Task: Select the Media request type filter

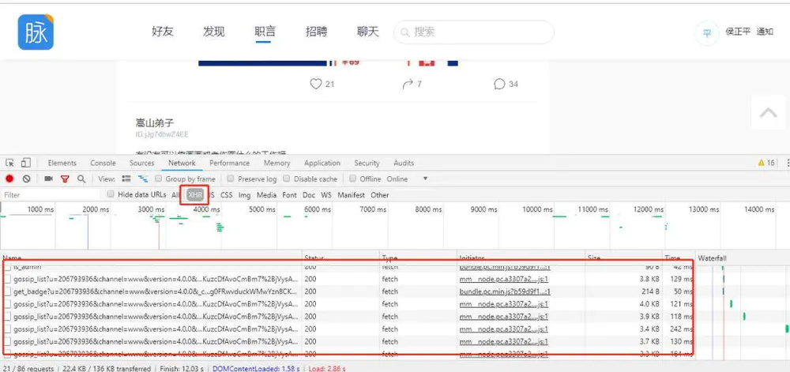Action: (x=266, y=195)
